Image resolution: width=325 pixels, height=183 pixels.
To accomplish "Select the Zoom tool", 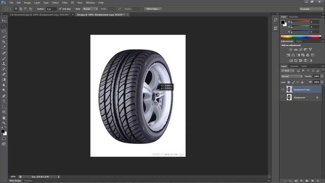I will 4,123.
